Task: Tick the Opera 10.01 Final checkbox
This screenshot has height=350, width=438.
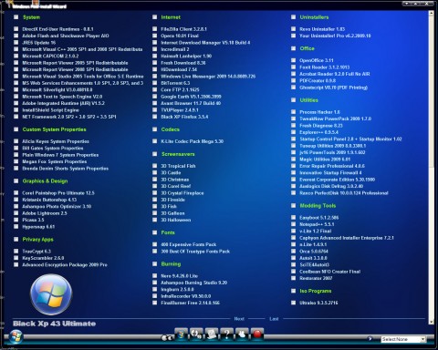Action: click(155, 36)
